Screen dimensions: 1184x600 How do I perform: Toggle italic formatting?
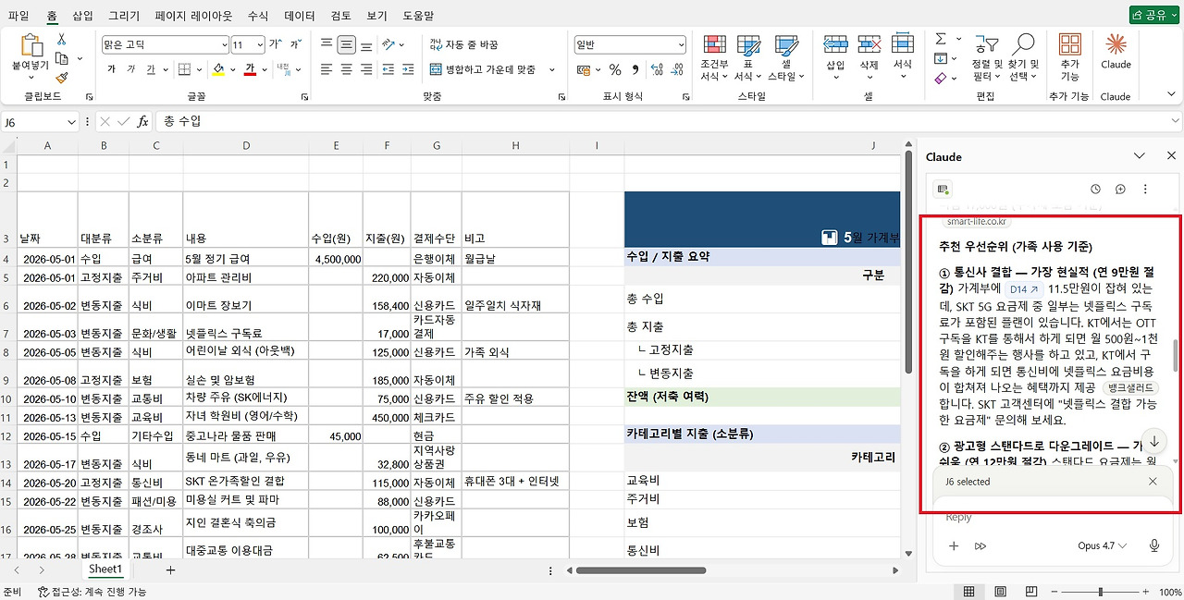point(130,69)
